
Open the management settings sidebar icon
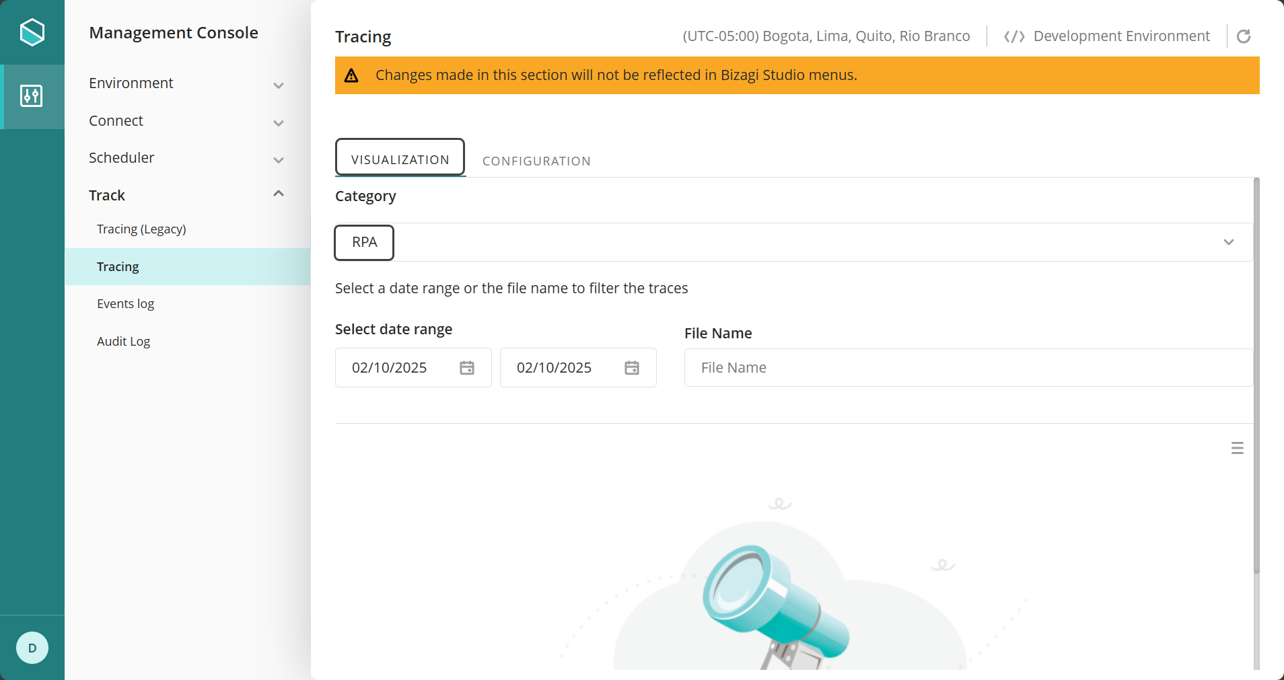point(32,96)
